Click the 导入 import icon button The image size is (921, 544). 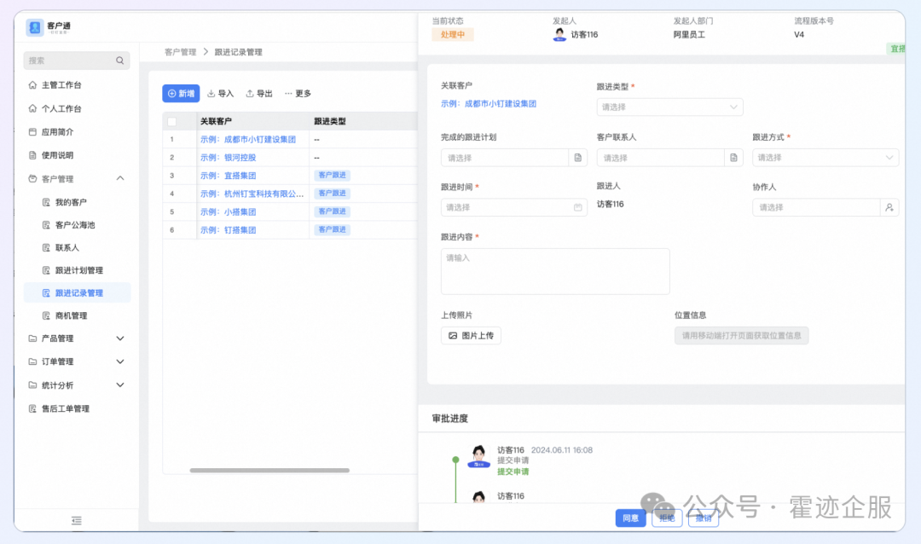[x=220, y=94]
